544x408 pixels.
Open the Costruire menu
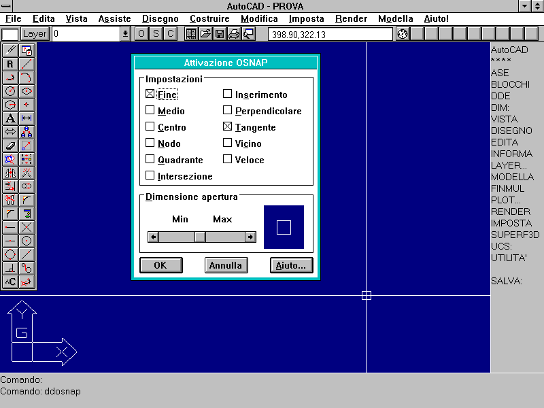pos(209,19)
